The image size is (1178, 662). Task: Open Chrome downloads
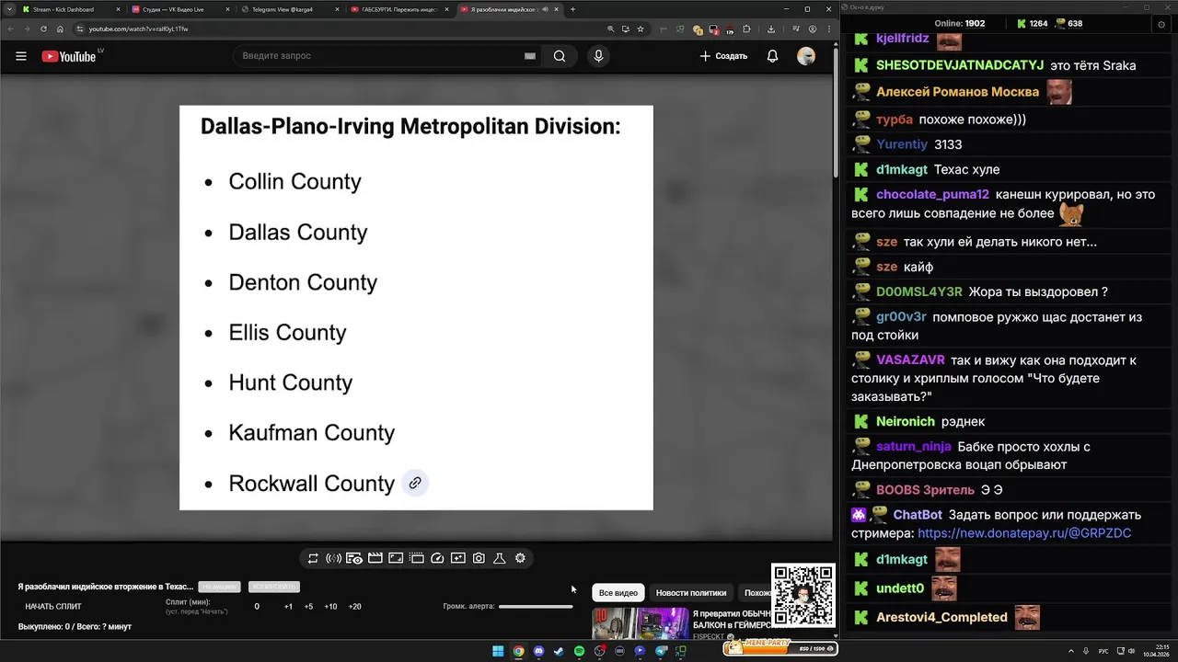tap(771, 29)
